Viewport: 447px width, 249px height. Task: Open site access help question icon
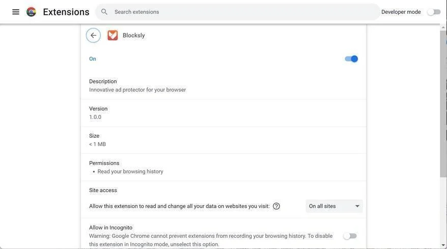point(276,206)
